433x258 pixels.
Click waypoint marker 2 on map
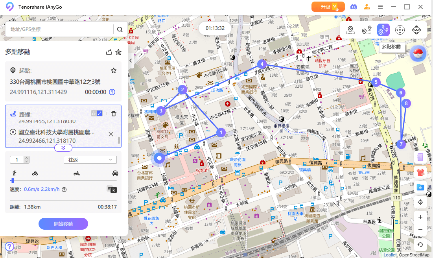click(182, 90)
